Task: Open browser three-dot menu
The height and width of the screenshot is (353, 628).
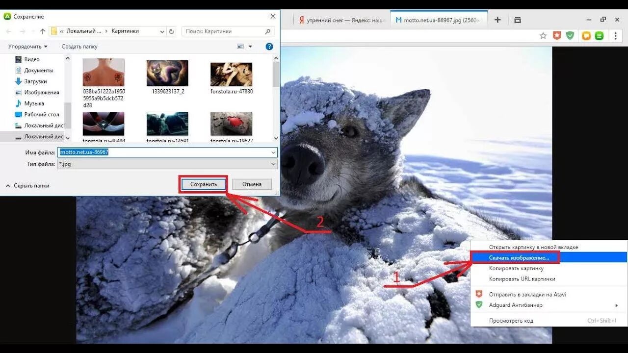Action: click(616, 35)
